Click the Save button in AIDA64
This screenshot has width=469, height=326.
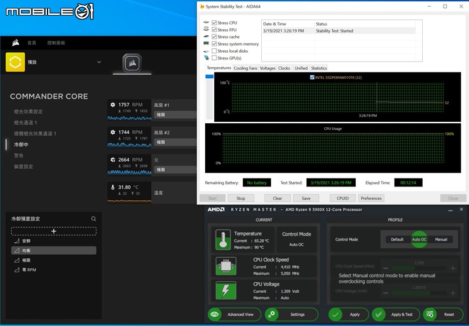tap(306, 198)
